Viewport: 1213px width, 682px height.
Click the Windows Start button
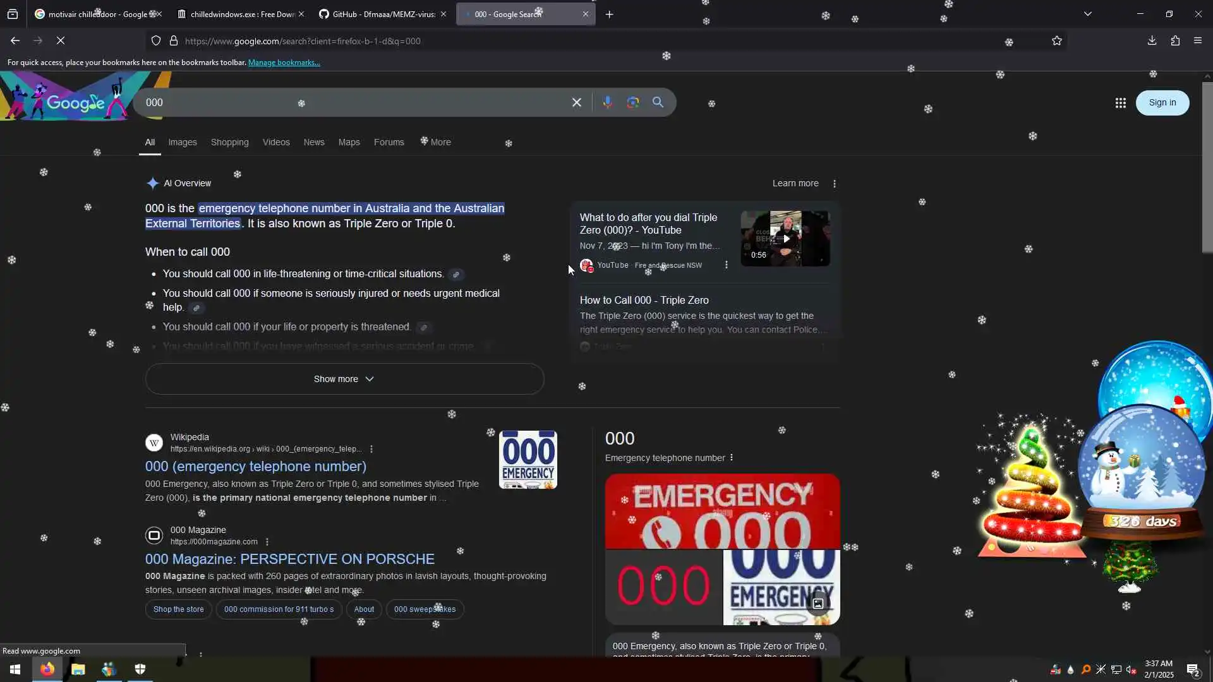coord(15,669)
